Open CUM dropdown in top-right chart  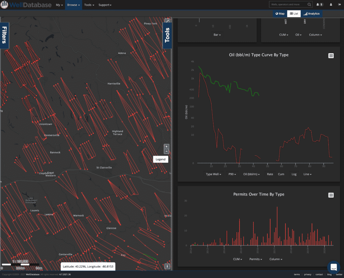[284, 35]
